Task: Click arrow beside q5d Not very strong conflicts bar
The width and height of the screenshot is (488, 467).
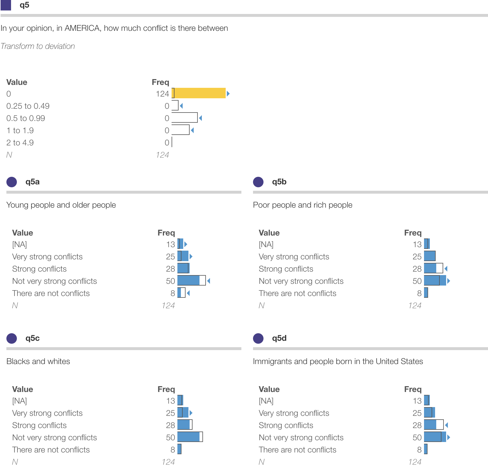Action: click(x=448, y=437)
